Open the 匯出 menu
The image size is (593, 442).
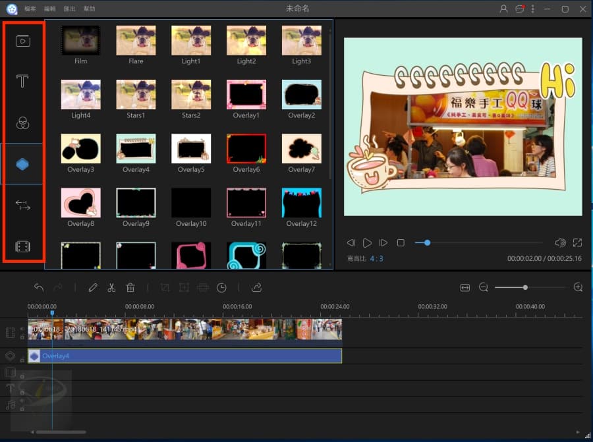(x=69, y=9)
